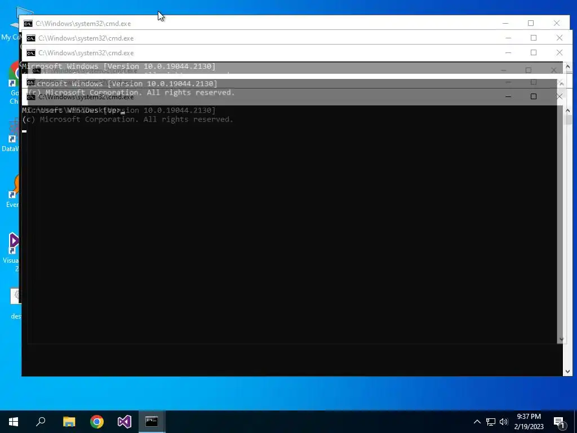Click the third-from-back cmd window's title icon
This screenshot has width=577, height=433.
31,53
